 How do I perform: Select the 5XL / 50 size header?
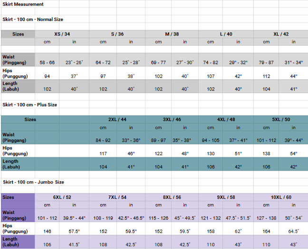tap(280, 120)
